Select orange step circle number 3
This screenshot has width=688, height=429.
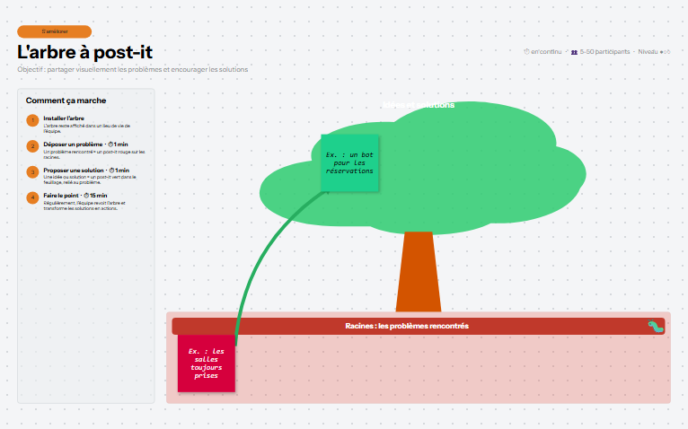[32, 172]
